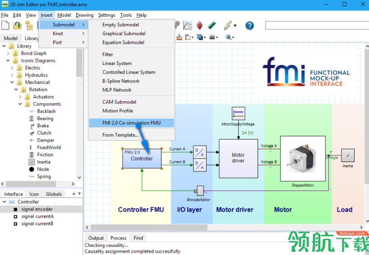Screen dimensions: 369x255
Task: Click library tree scroll-down arrow
Action: [79, 178]
